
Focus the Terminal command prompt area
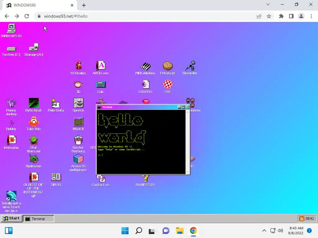(141, 142)
